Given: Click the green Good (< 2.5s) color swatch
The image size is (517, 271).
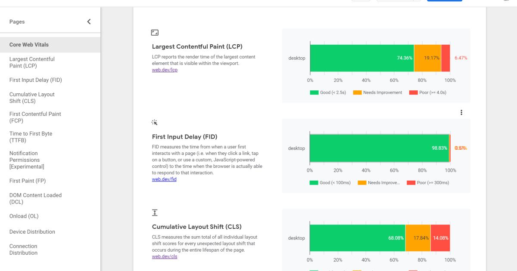Looking at the screenshot, I should 313,92.
